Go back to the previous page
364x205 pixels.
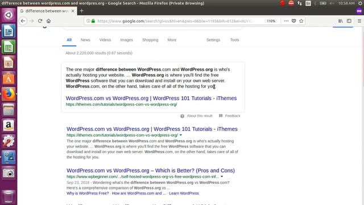point(23,21)
